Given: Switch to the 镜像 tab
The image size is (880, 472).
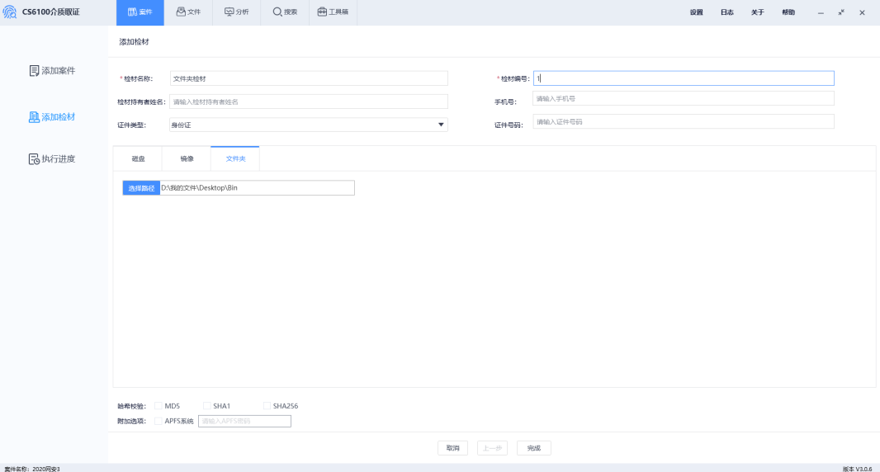Looking at the screenshot, I should pos(187,158).
